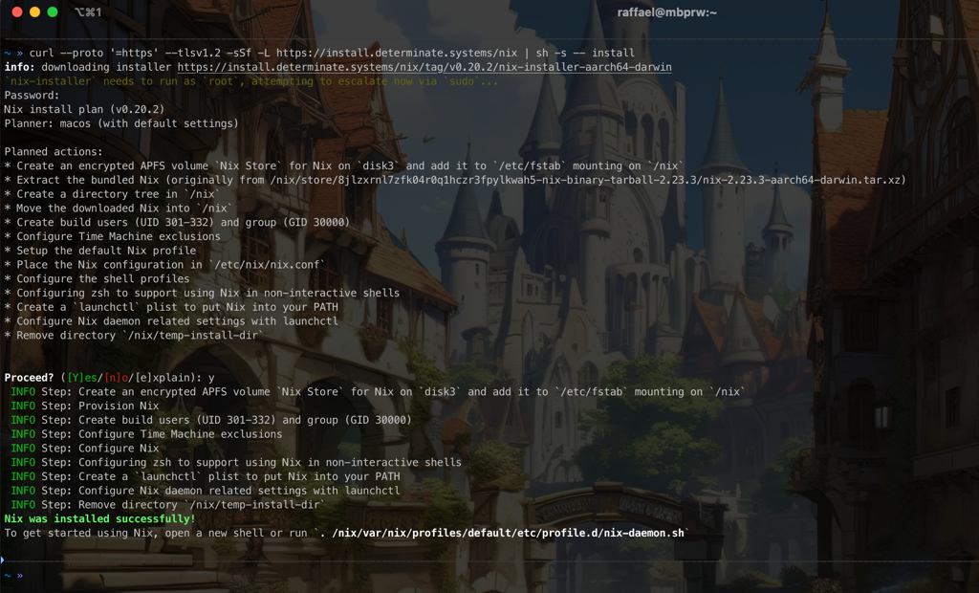
Task: Maximize the terminal using the green button
Action: (53, 12)
